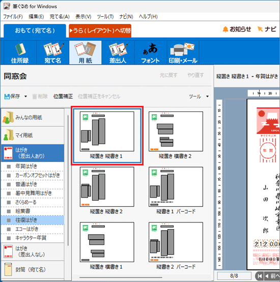The height and width of the screenshot is (282, 280).
Task: Click the 元に戻す undo button
Action: 169,75
